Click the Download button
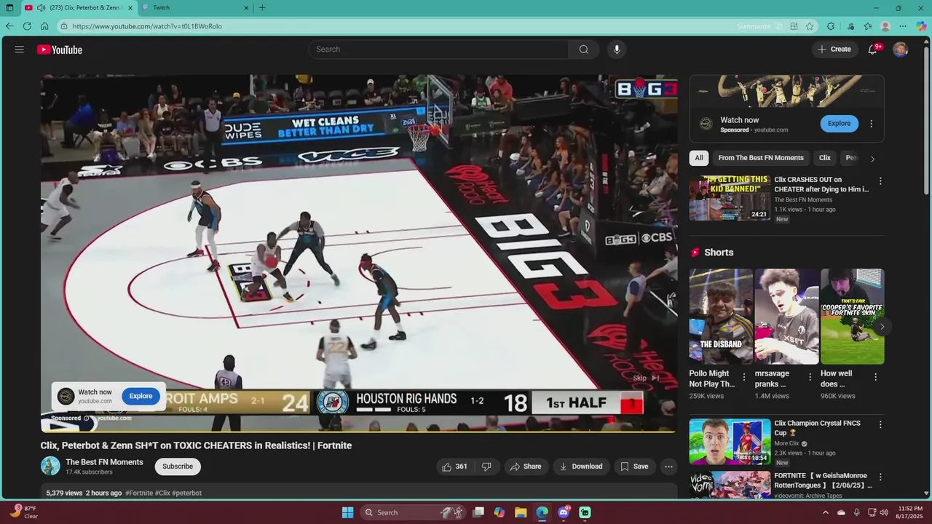 581,467
